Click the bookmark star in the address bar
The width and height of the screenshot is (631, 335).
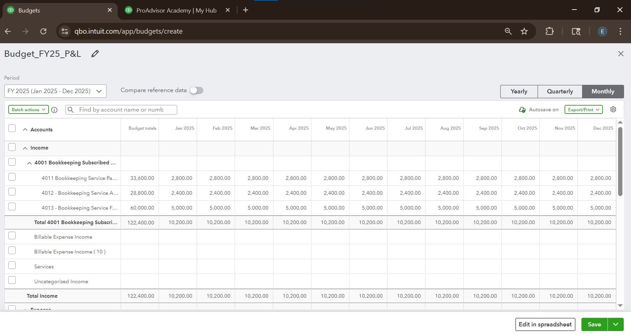tap(524, 31)
